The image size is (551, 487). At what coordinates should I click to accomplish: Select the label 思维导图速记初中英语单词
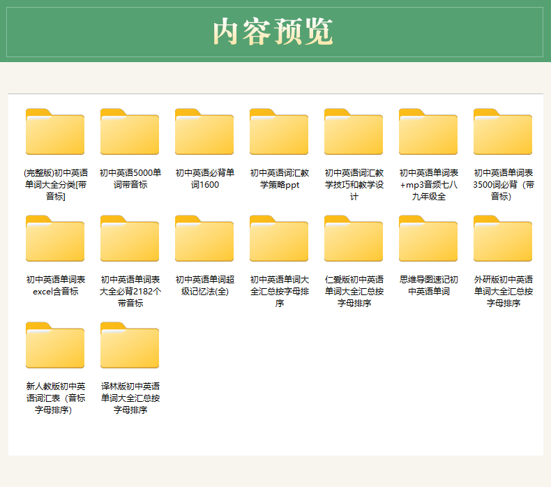(x=429, y=285)
